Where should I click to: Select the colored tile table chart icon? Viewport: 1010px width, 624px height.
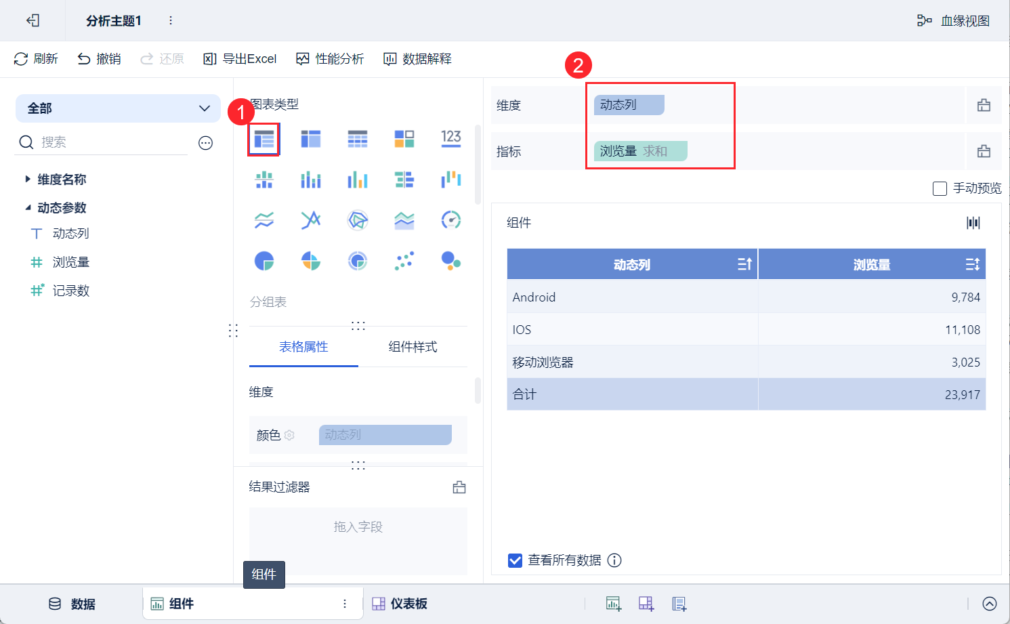tap(404, 139)
